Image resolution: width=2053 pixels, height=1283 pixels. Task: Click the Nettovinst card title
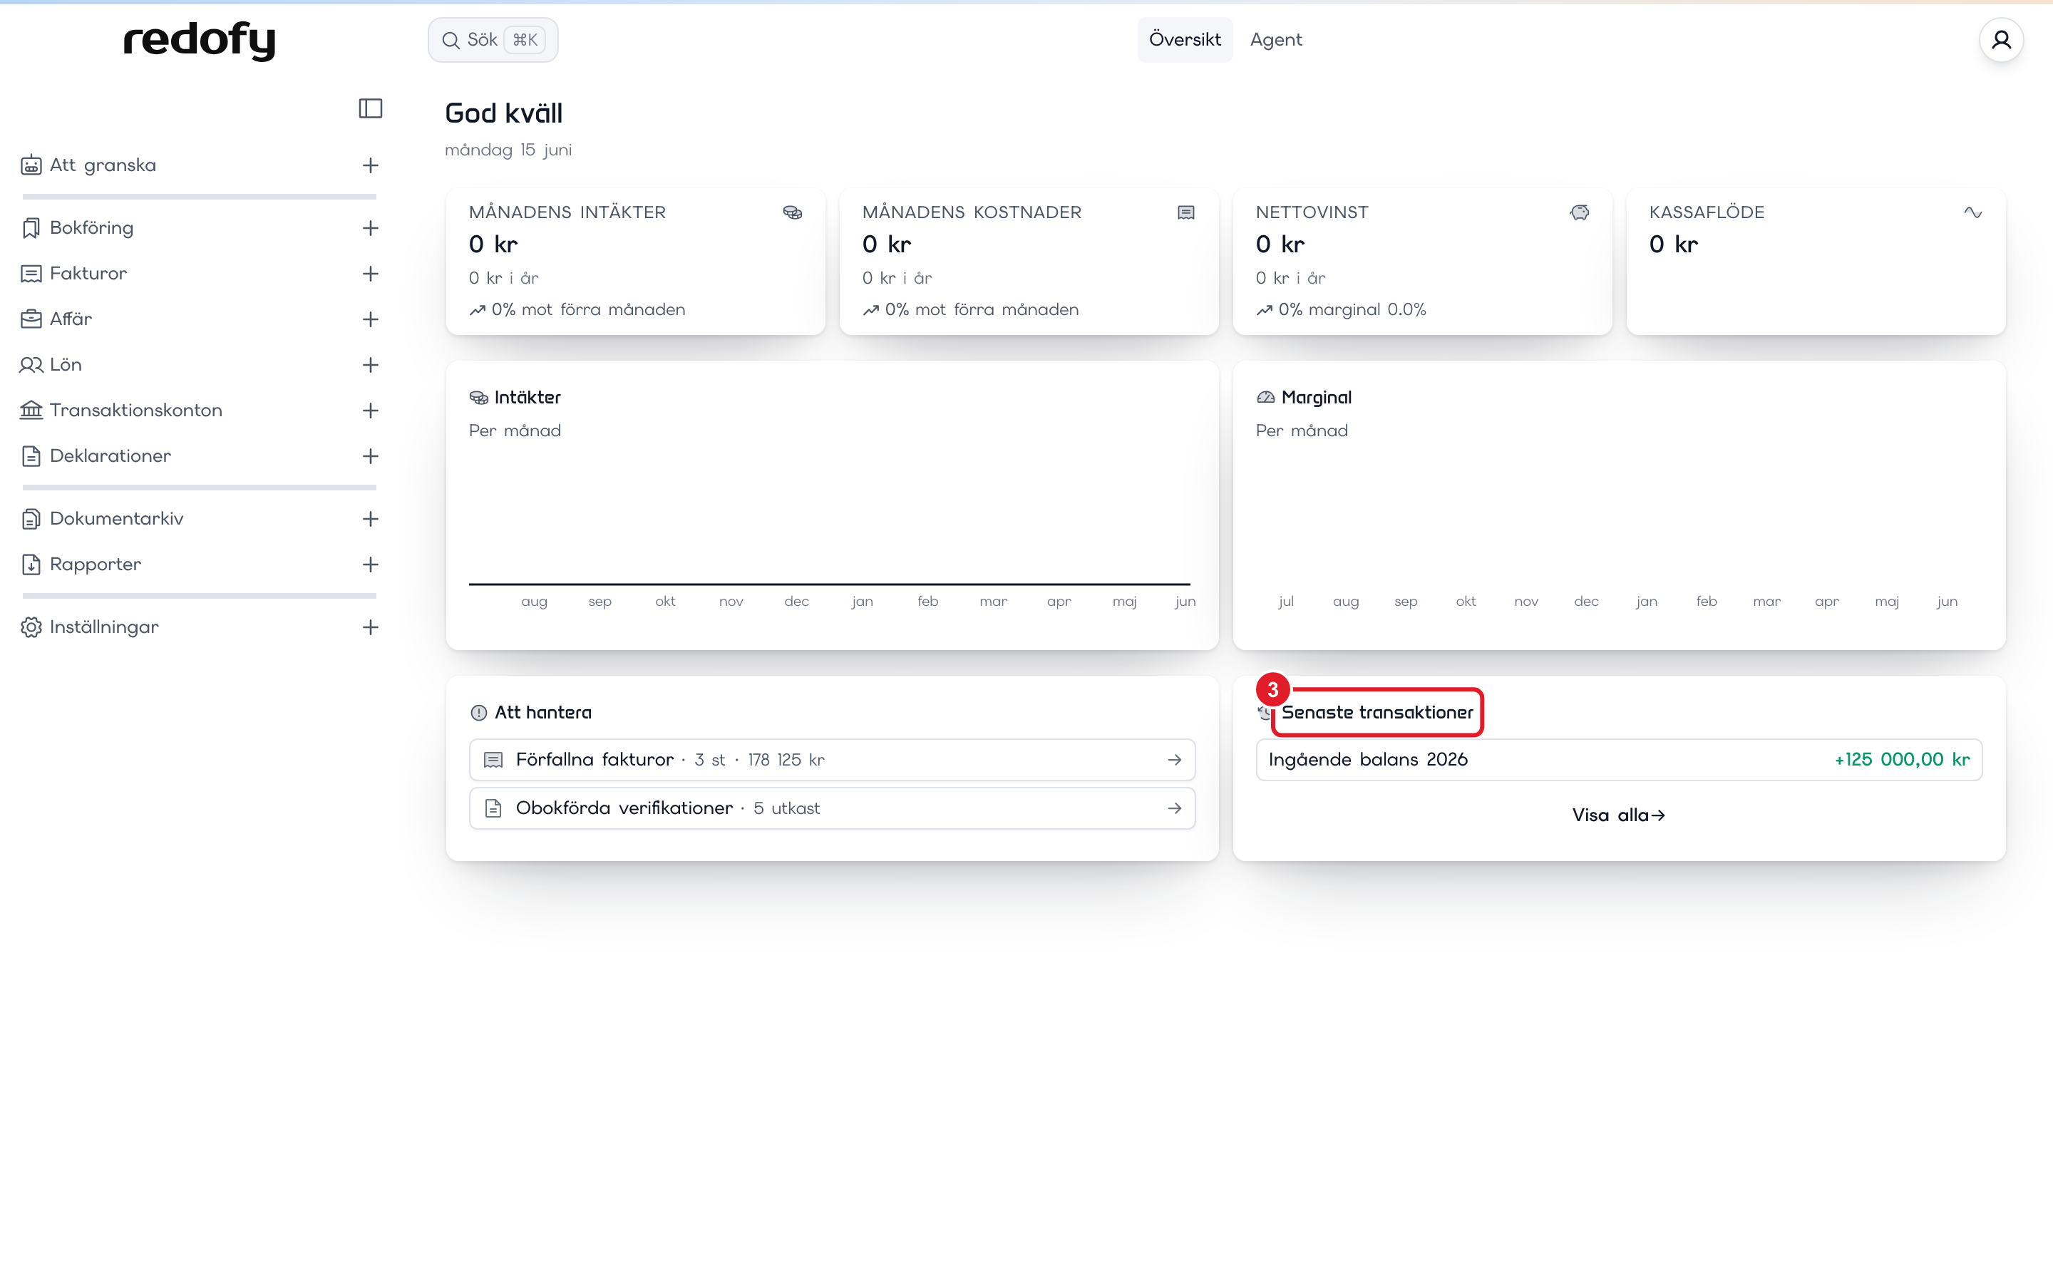(x=1312, y=212)
